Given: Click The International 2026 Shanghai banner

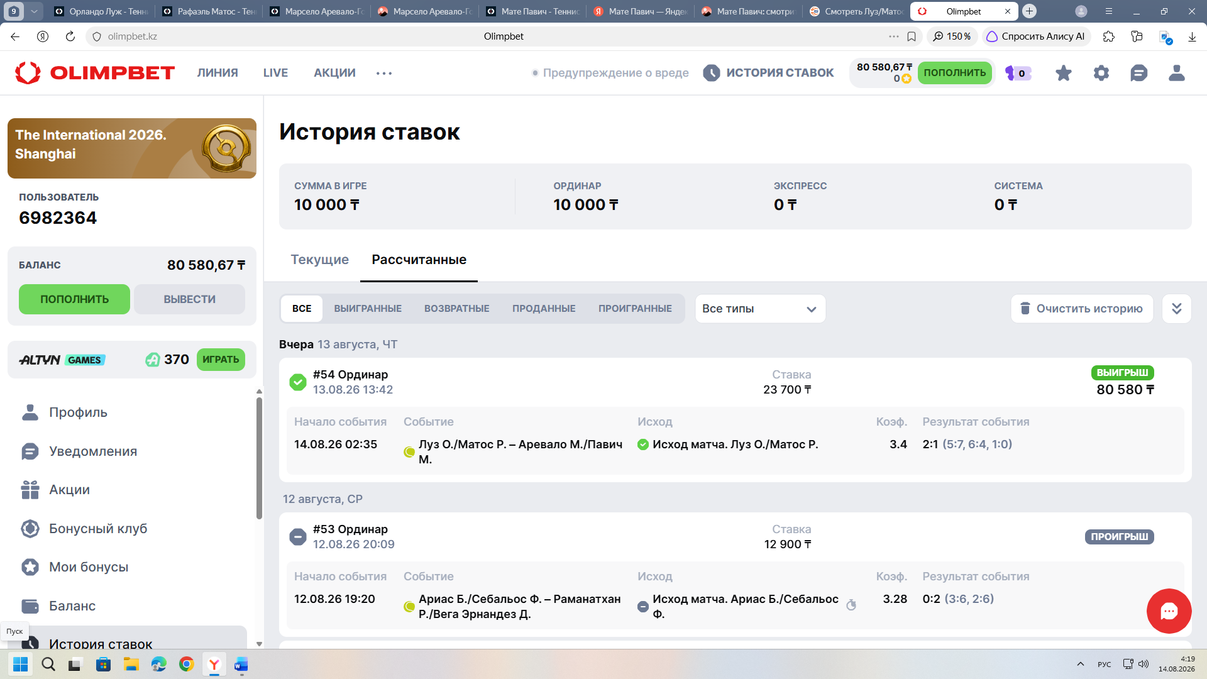Looking at the screenshot, I should coord(132,148).
